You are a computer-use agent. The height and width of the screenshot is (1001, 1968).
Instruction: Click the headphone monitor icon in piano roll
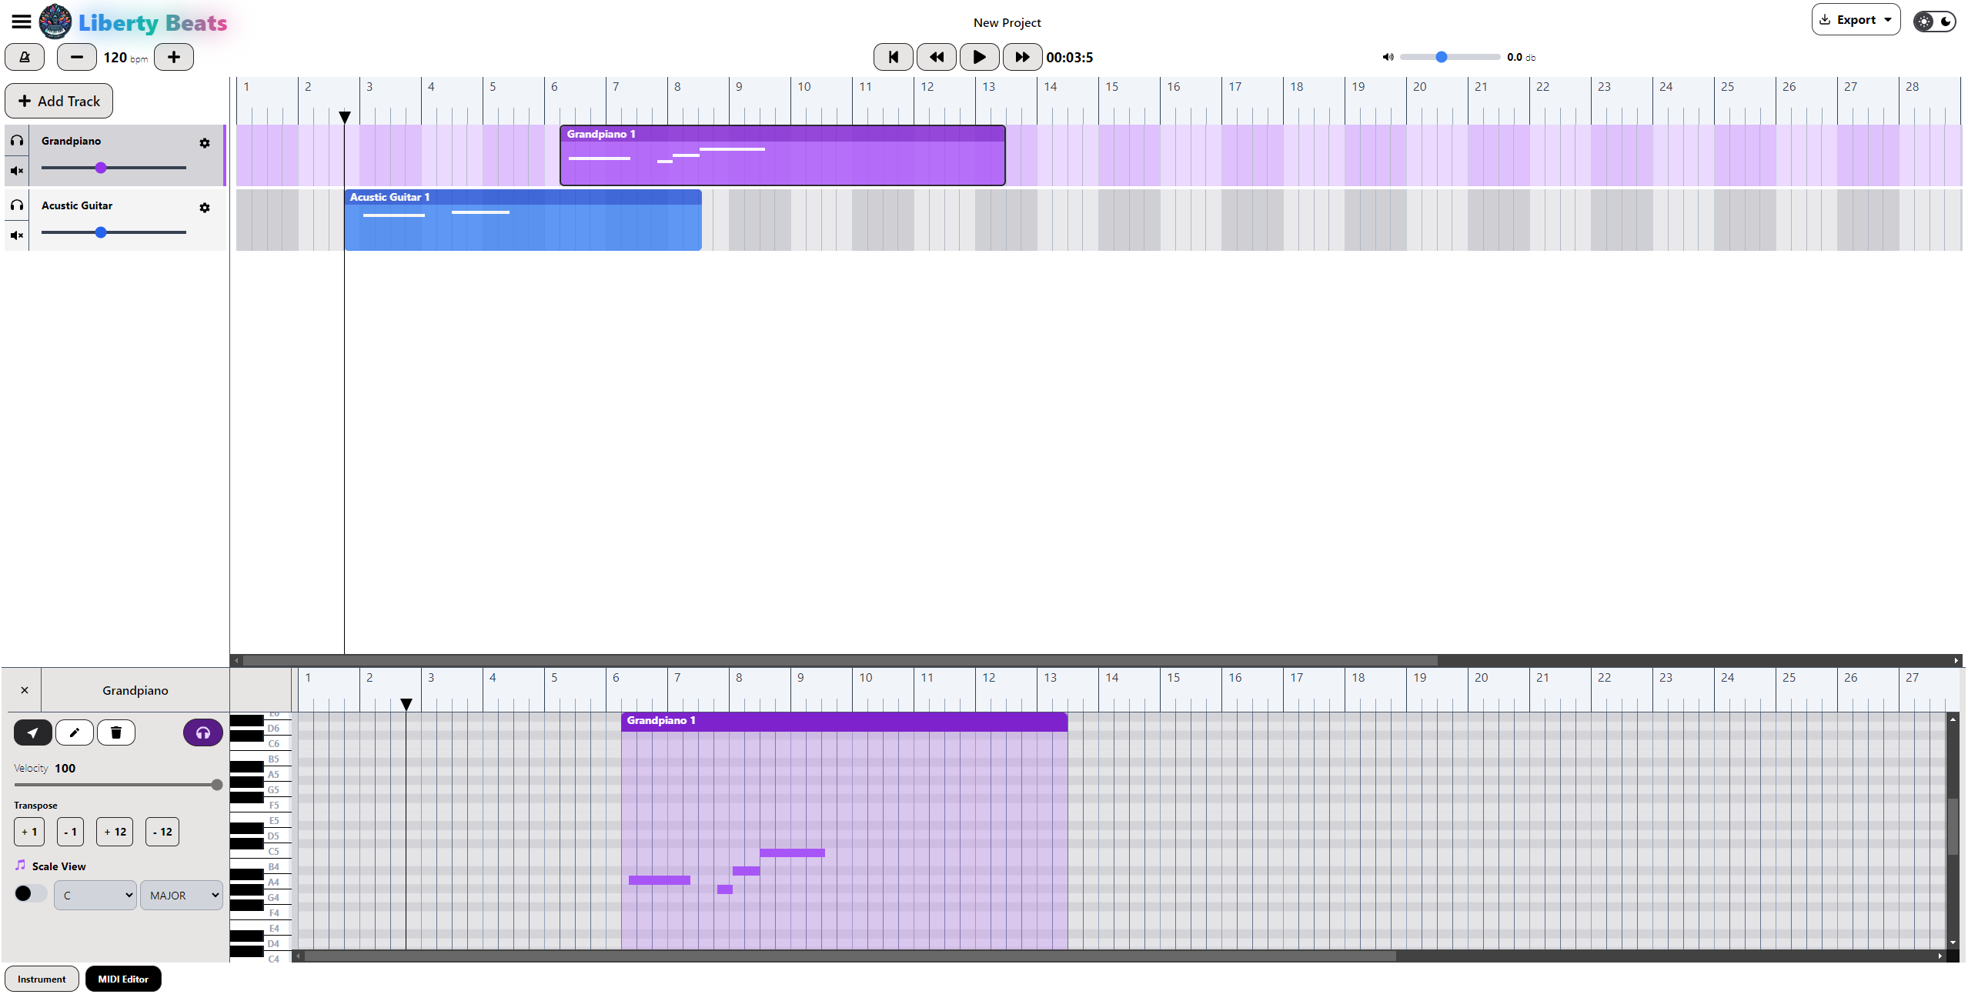point(202,732)
